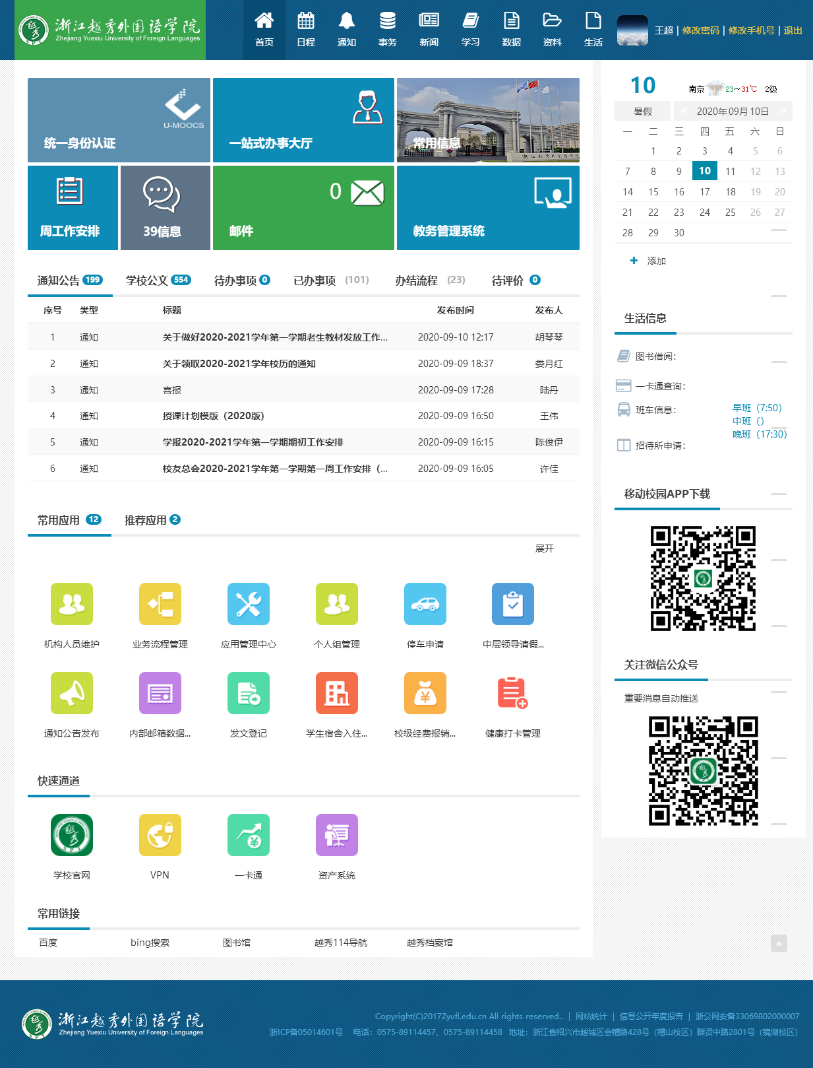Open the 停车申请 parking application icon
This screenshot has height=1068, width=813.
point(425,604)
